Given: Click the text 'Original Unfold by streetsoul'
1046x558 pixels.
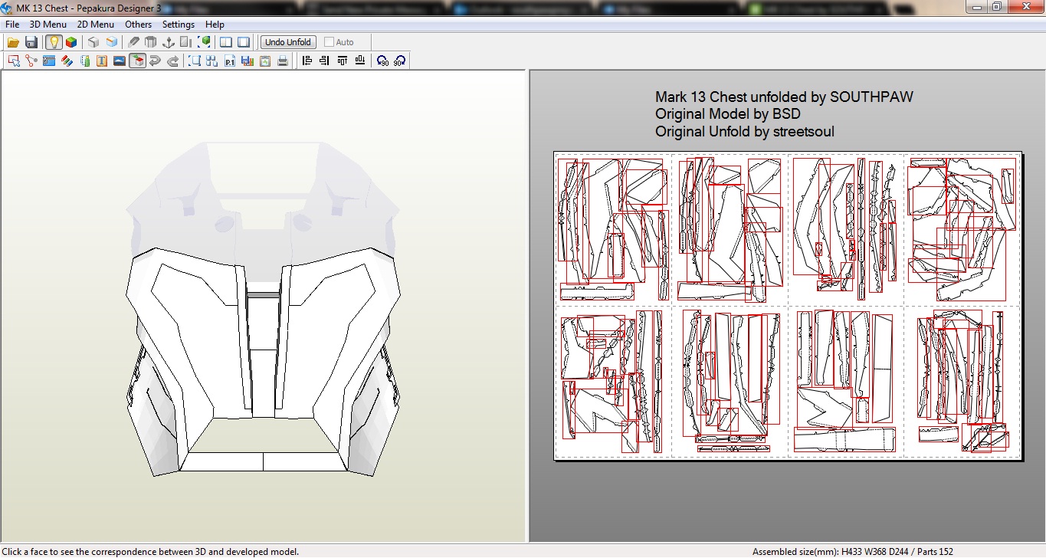Looking at the screenshot, I should [x=745, y=132].
